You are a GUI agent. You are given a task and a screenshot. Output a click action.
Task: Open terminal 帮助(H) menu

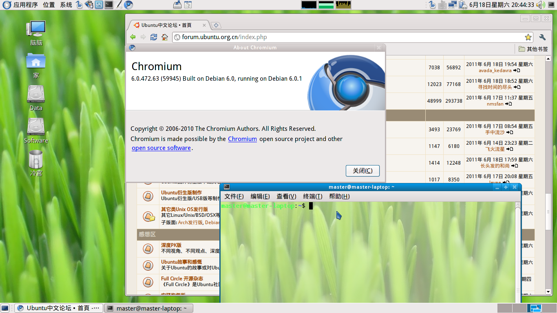339,196
